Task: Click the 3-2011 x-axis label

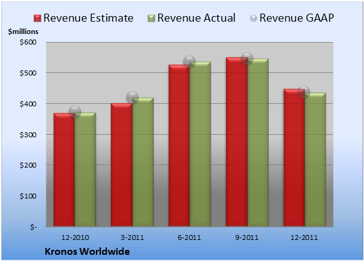Action: pyautogui.click(x=132, y=237)
